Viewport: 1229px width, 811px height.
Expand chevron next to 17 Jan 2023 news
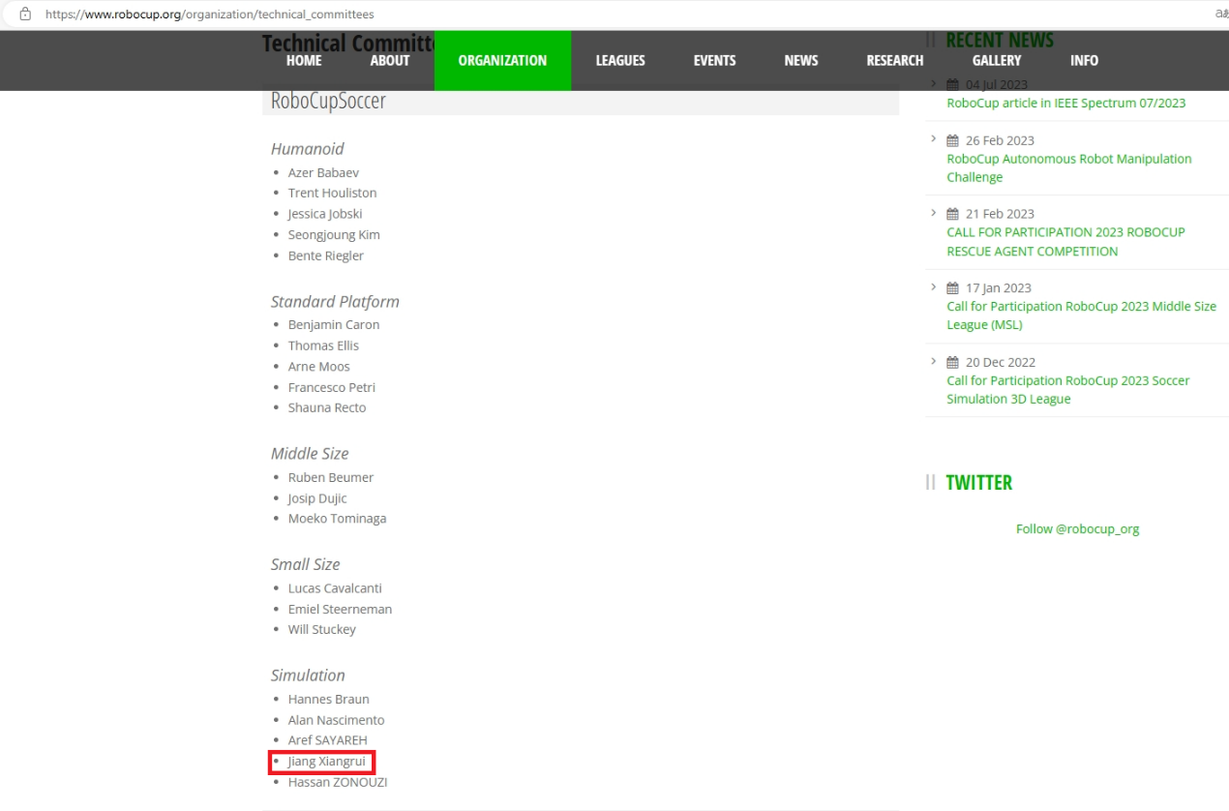coord(933,287)
